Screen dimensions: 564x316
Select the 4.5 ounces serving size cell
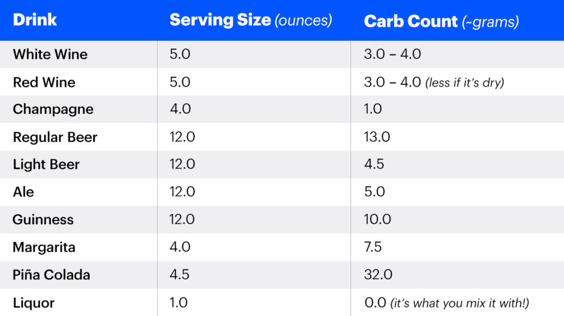[180, 274]
